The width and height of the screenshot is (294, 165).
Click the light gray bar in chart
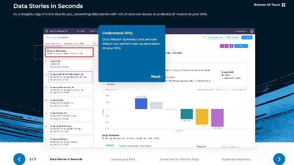[156, 105]
